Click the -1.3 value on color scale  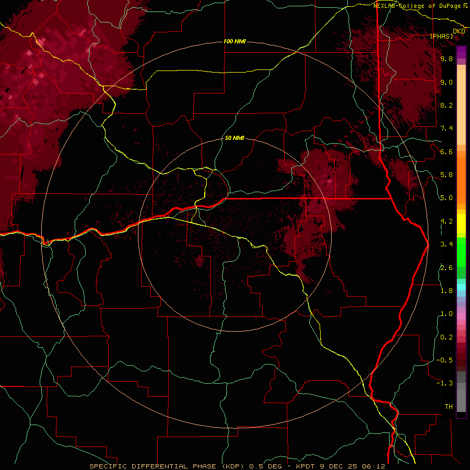[x=444, y=383]
